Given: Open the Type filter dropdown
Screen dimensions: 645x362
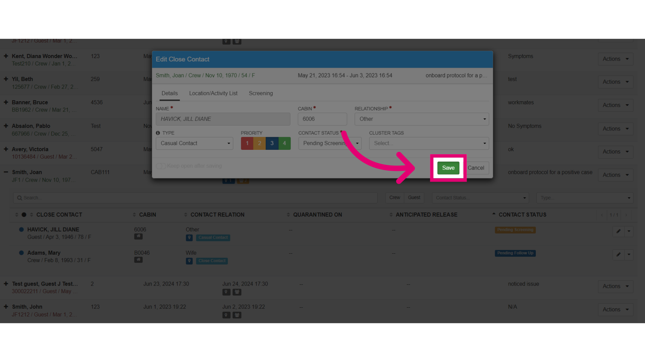Looking at the screenshot, I should [585, 198].
